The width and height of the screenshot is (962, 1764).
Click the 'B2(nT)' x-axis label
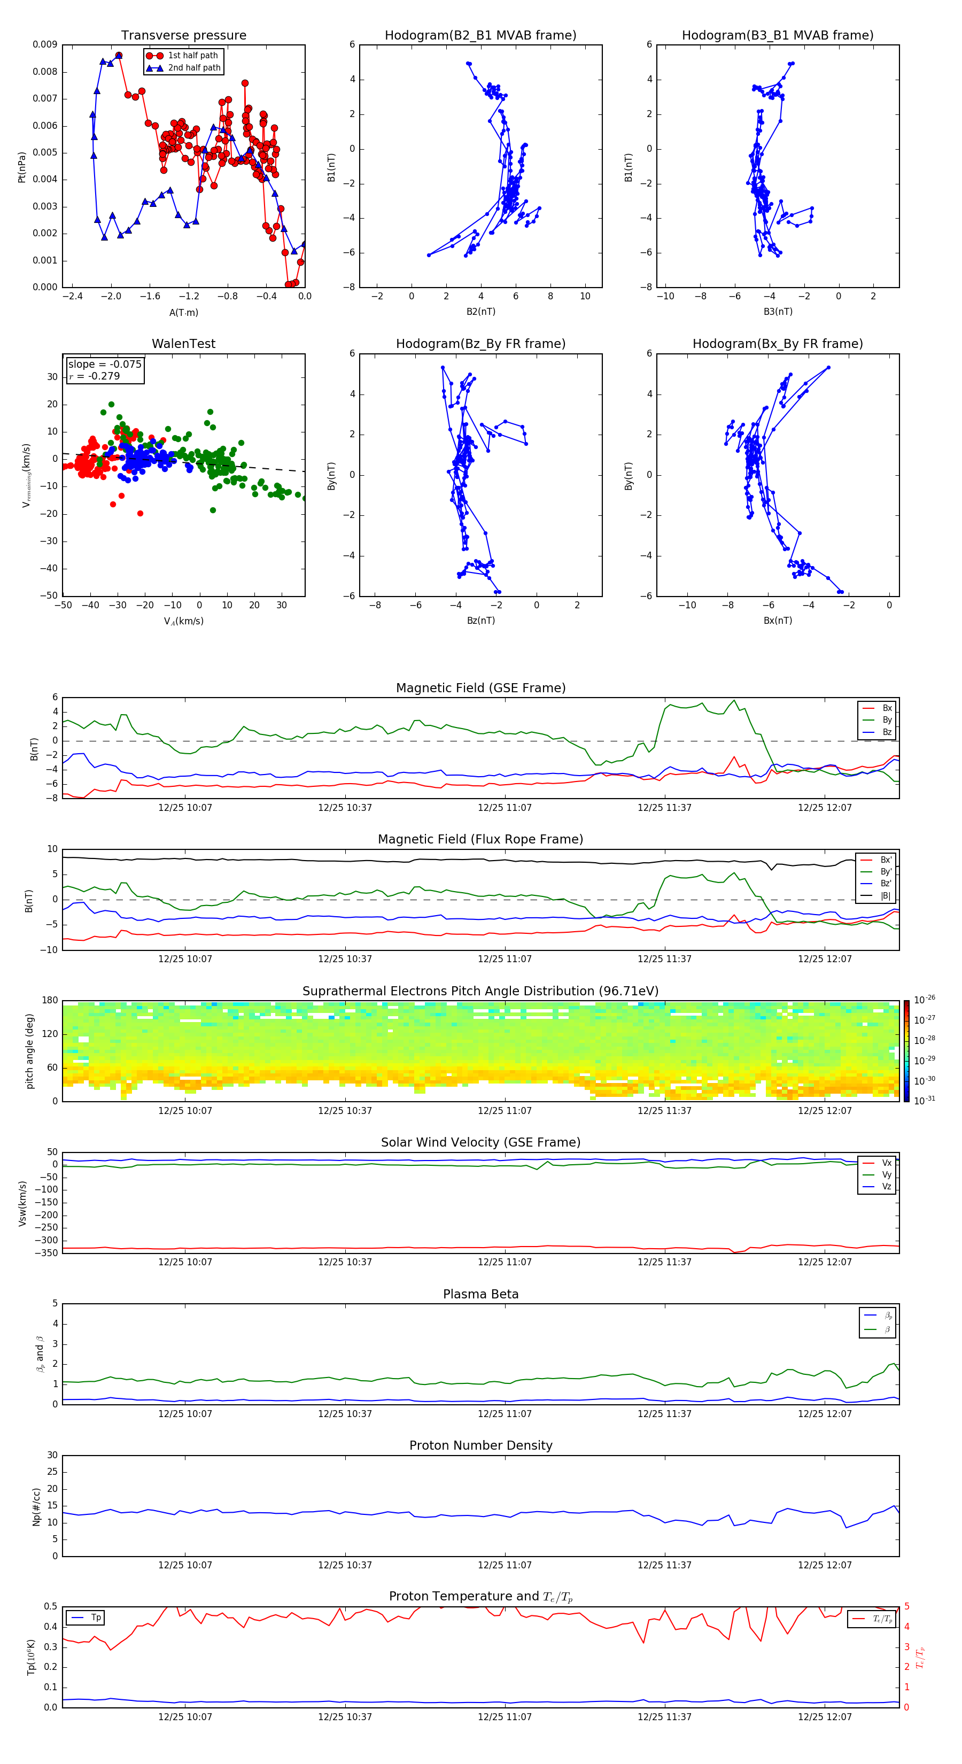click(480, 312)
